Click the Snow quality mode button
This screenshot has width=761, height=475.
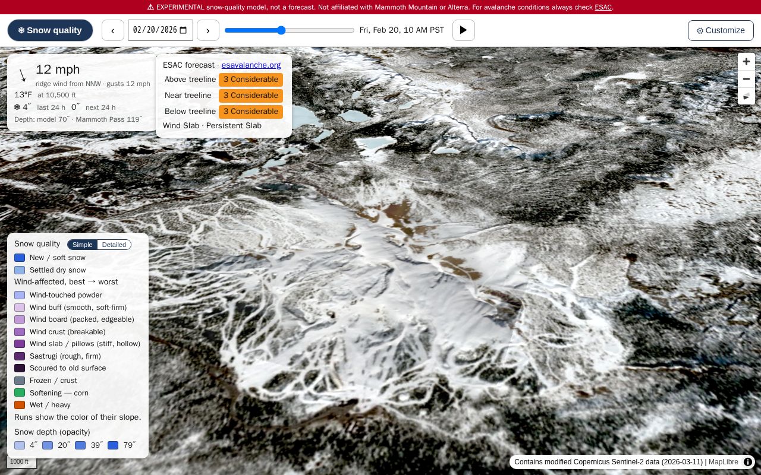point(50,30)
